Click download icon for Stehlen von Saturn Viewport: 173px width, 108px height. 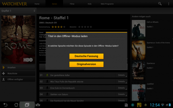(x=47, y=94)
